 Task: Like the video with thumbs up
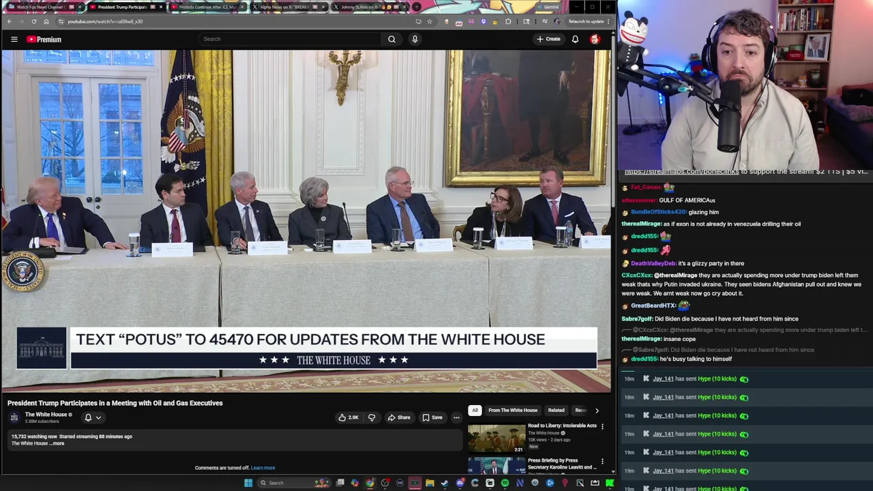click(349, 417)
